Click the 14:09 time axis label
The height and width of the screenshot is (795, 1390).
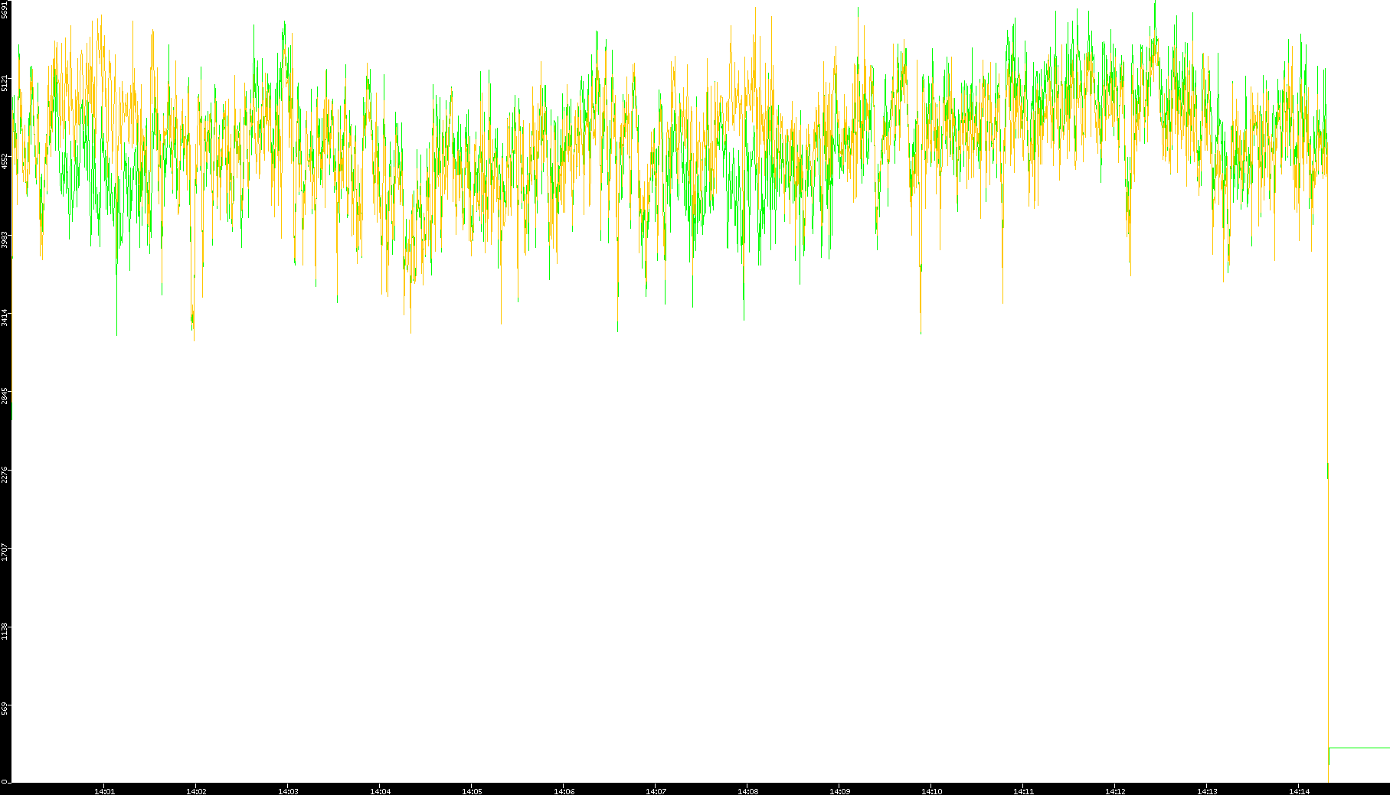[839, 791]
